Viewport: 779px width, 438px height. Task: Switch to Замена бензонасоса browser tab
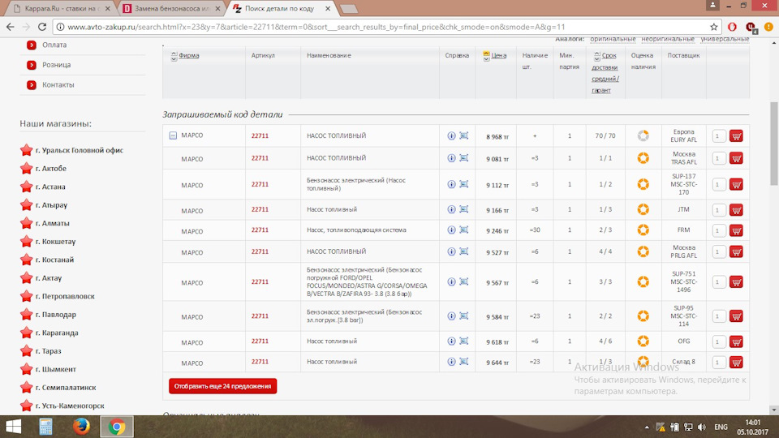[168, 8]
